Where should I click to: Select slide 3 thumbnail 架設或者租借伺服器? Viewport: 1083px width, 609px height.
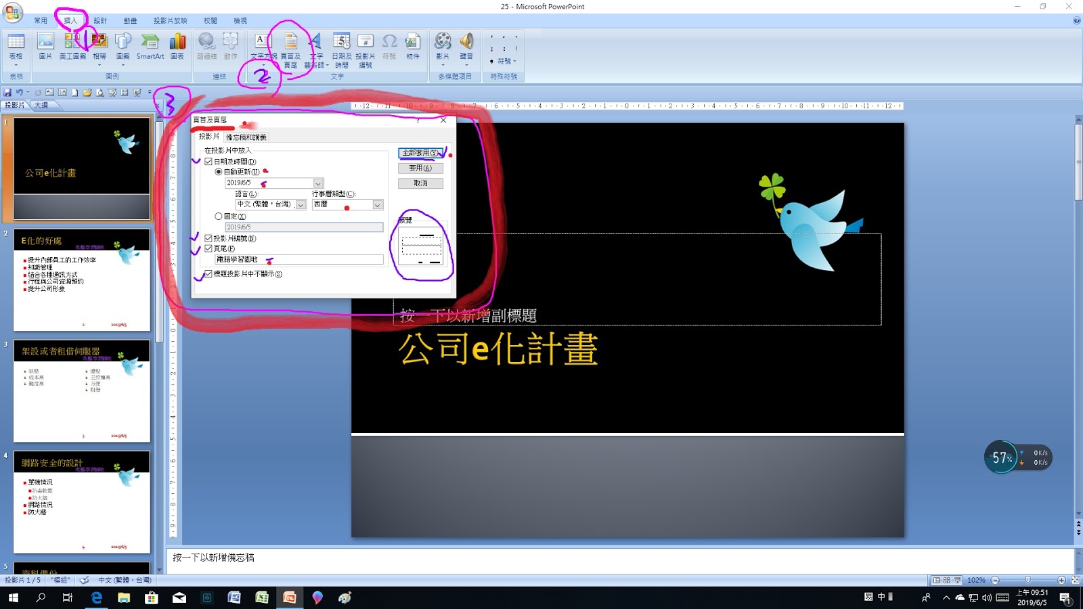(x=82, y=390)
